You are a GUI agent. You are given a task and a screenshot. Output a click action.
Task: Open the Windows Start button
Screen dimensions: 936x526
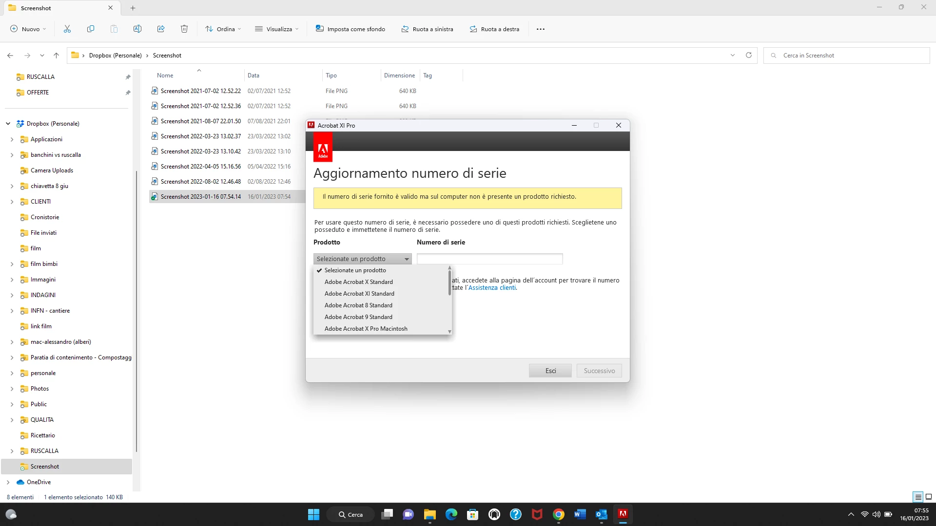313,514
